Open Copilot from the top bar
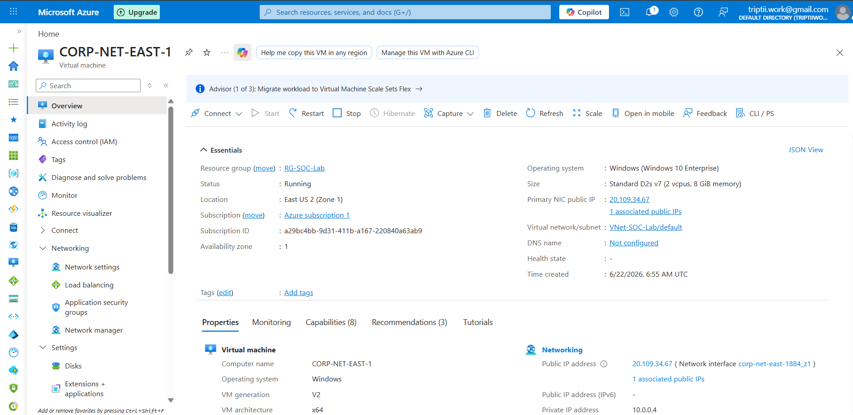Screen dimensions: 853x415 [x=584, y=12]
